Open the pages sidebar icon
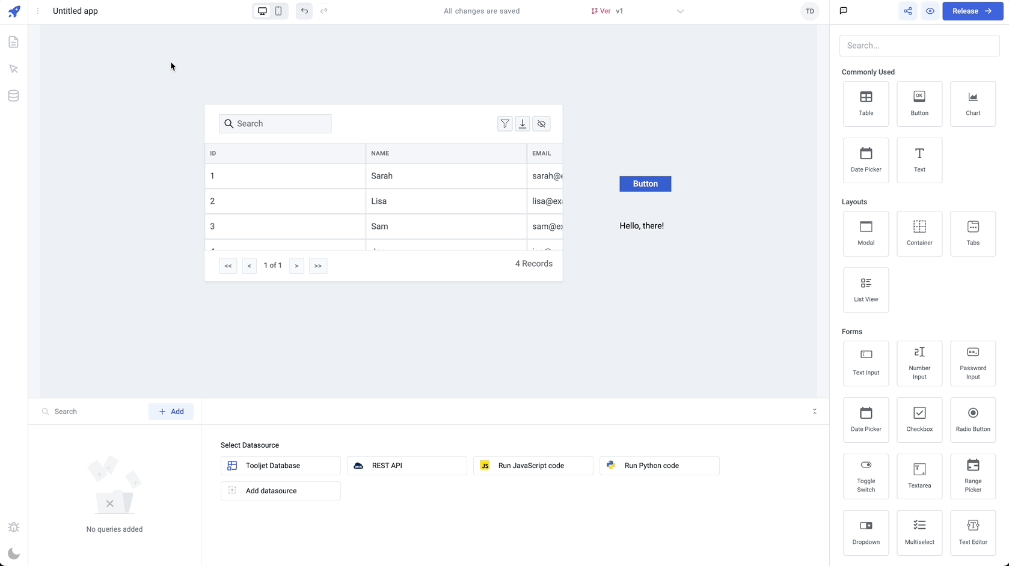 click(x=14, y=42)
